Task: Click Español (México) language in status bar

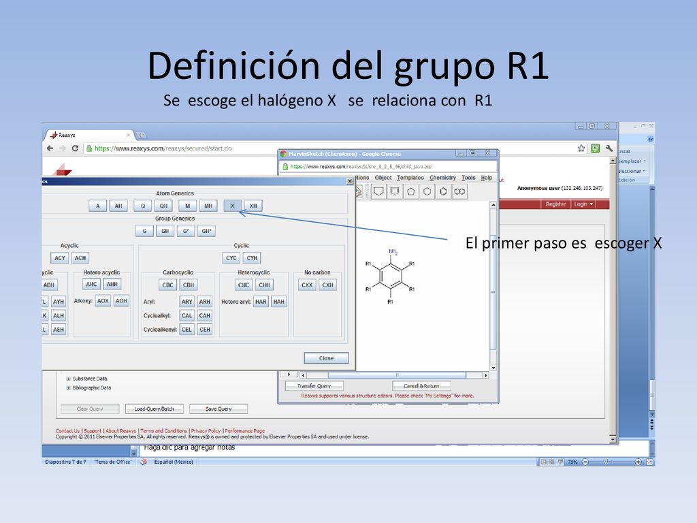Action: click(x=174, y=462)
